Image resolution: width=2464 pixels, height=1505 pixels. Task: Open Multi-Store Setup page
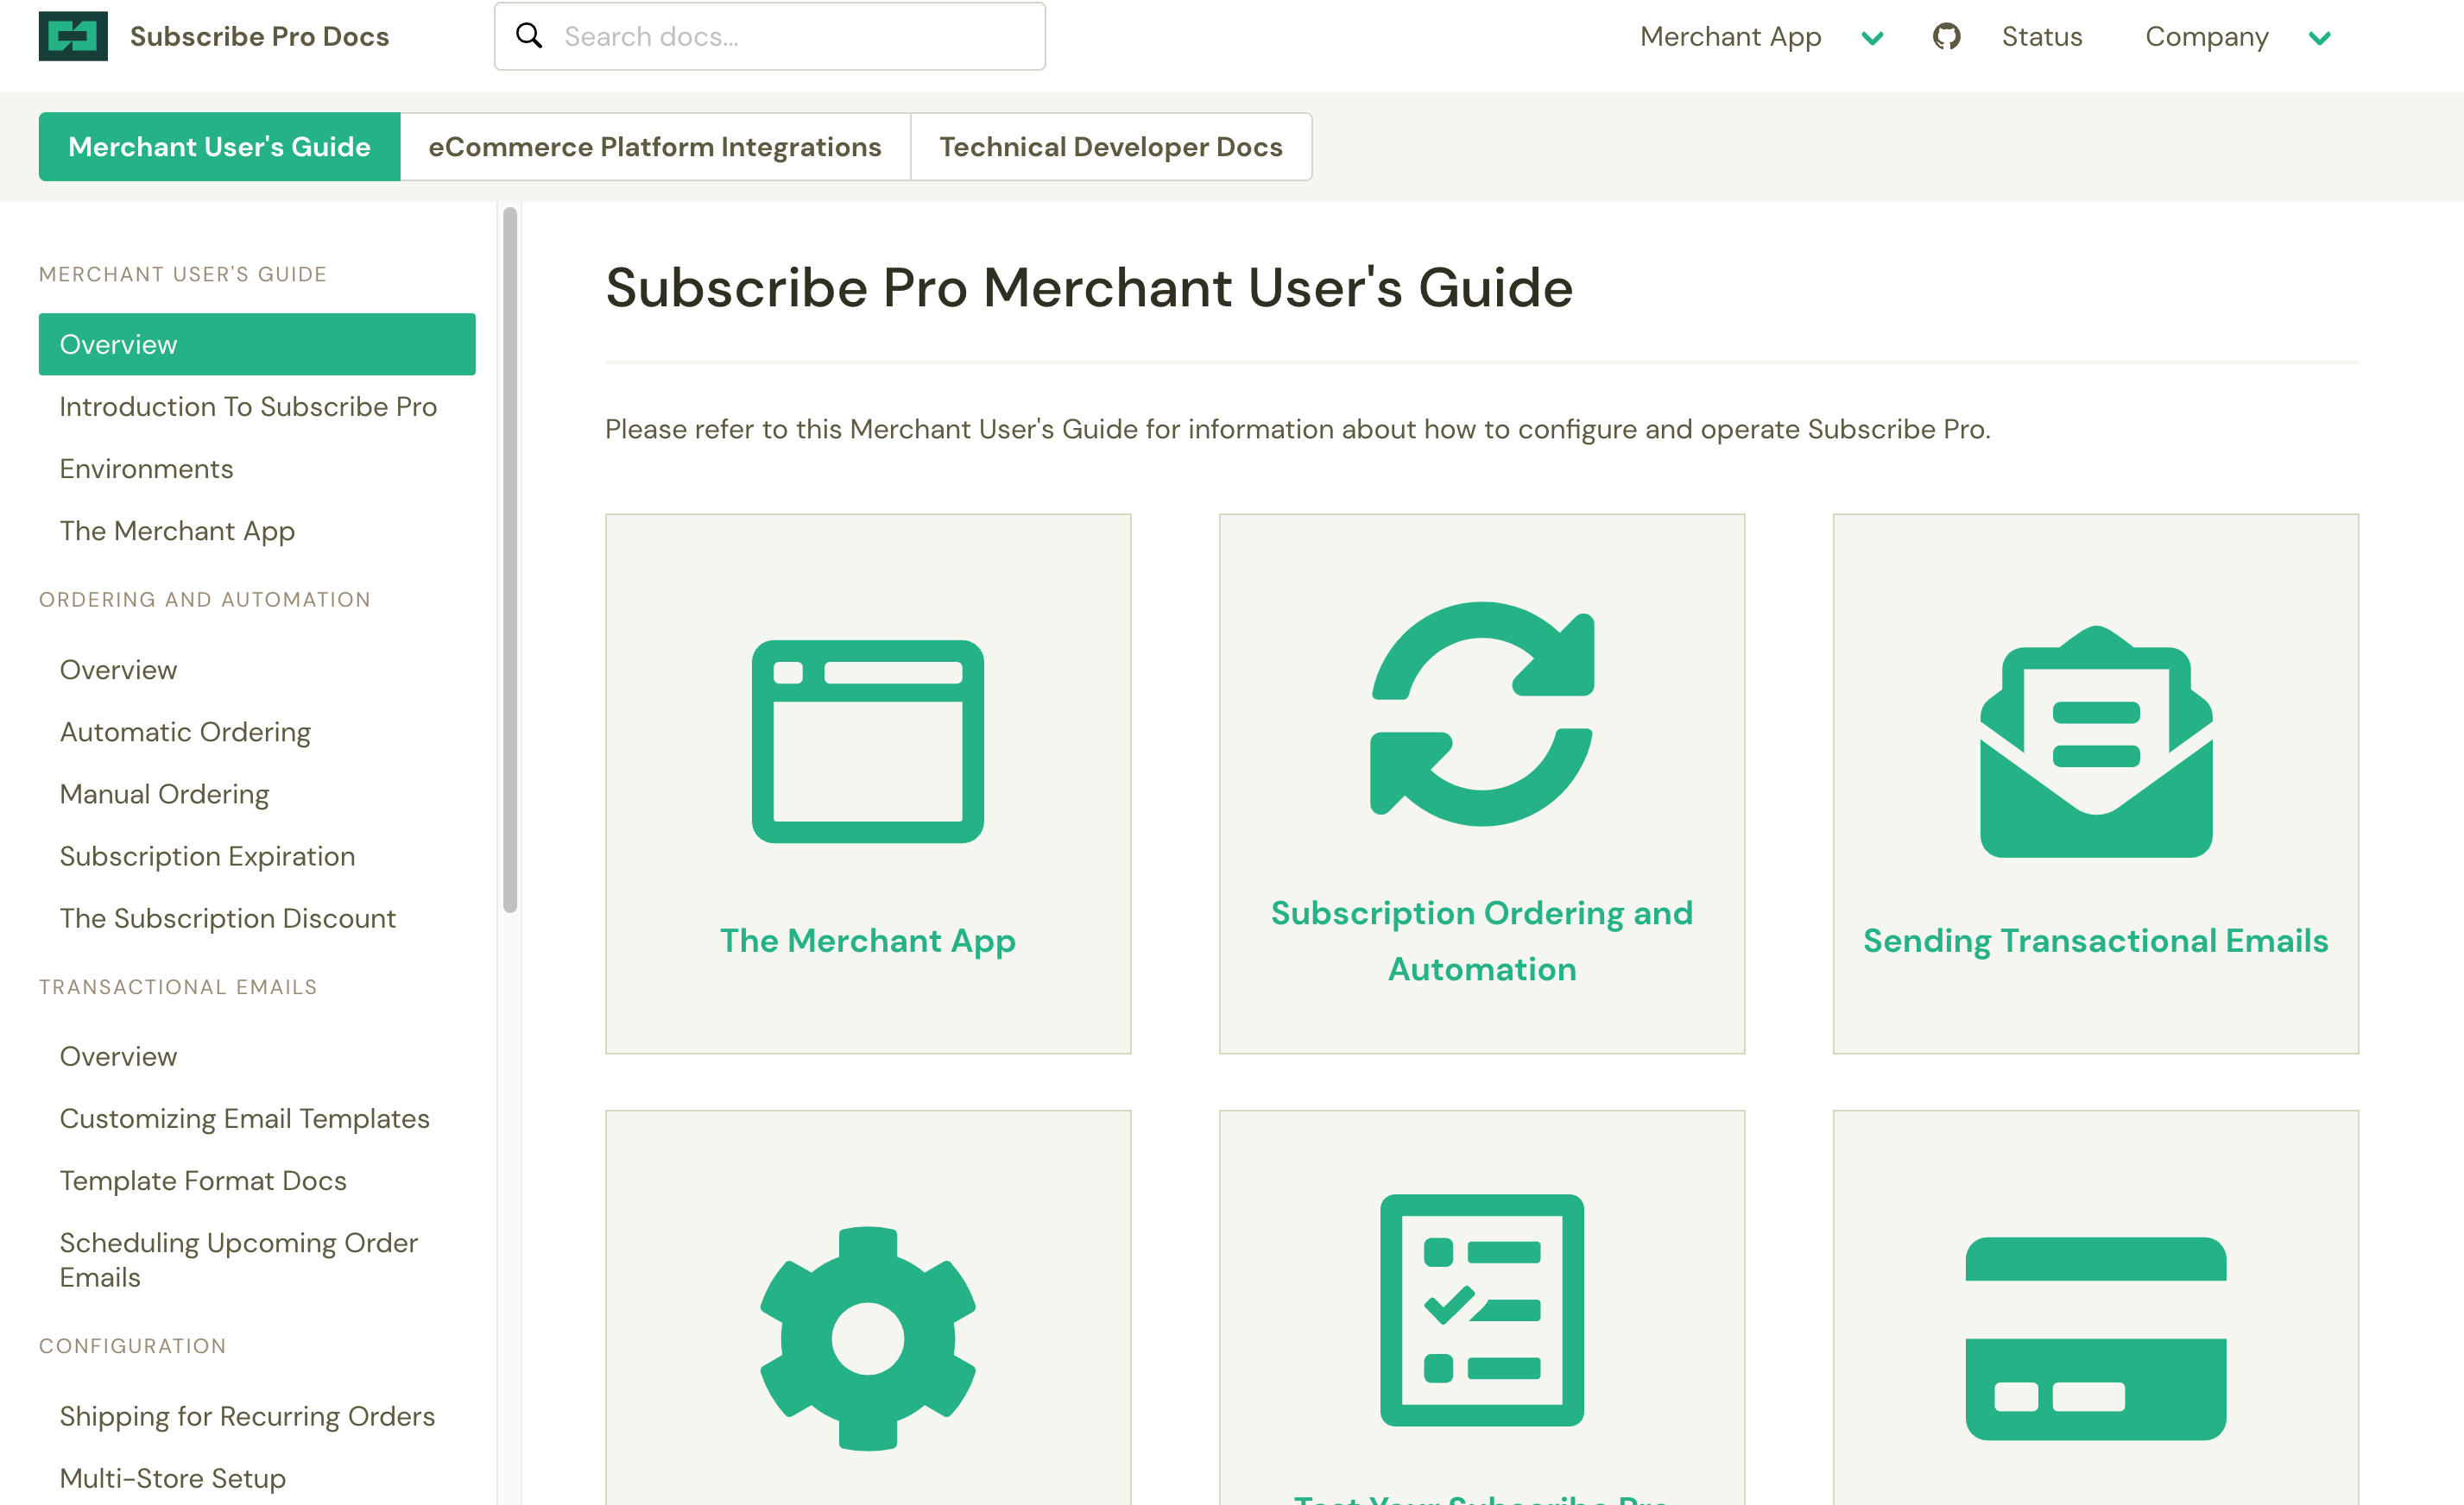click(172, 1478)
